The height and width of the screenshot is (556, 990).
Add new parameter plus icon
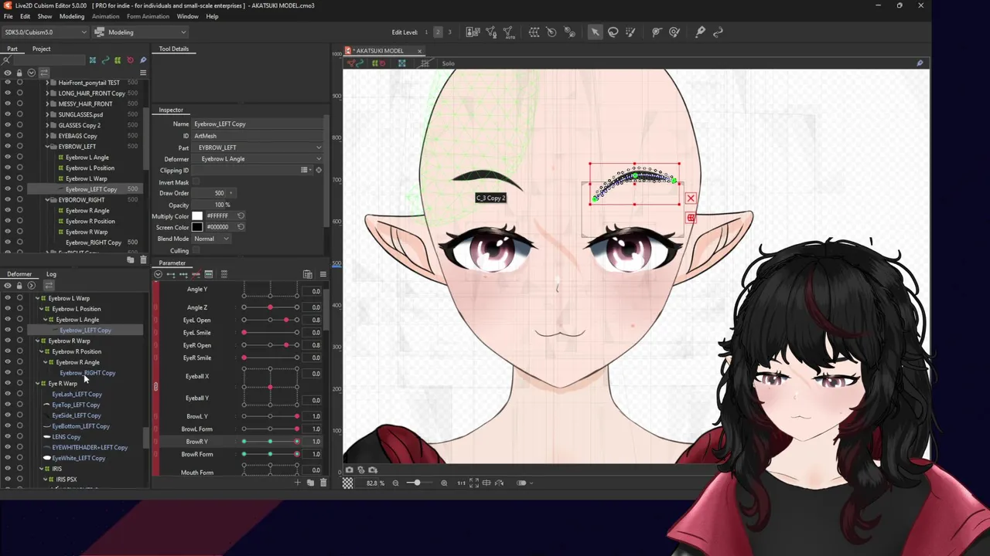297,483
